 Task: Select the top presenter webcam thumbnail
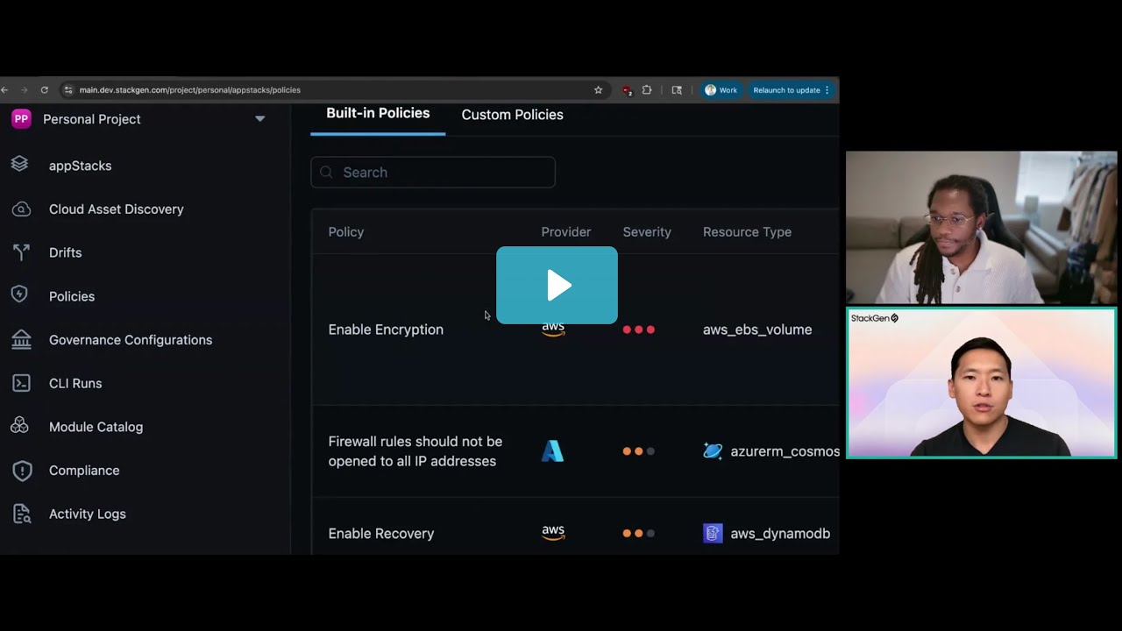click(x=981, y=228)
